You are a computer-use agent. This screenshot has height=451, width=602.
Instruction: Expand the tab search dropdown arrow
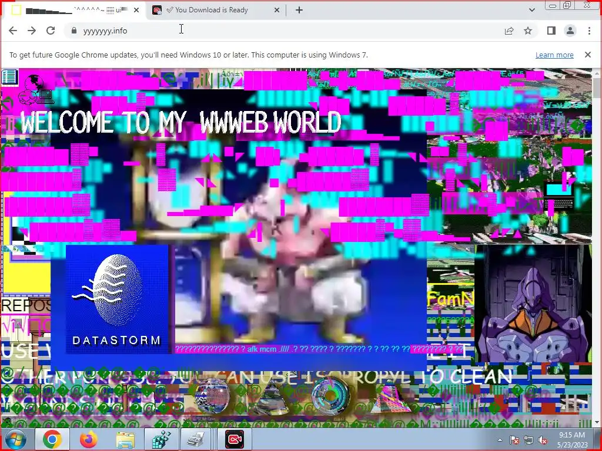pos(531,11)
